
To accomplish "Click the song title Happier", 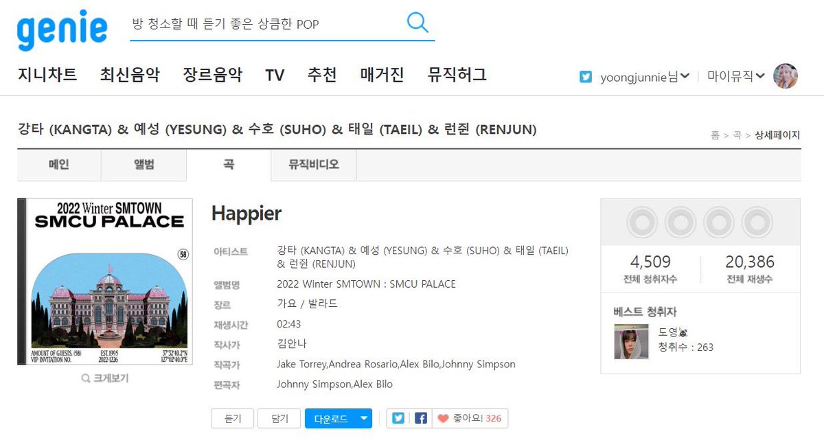I will point(247,214).
